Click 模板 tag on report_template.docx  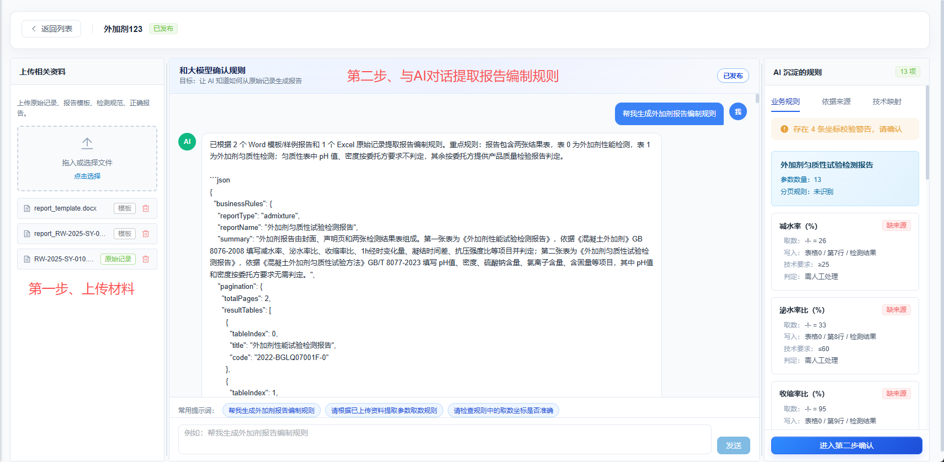pyautogui.click(x=125, y=208)
